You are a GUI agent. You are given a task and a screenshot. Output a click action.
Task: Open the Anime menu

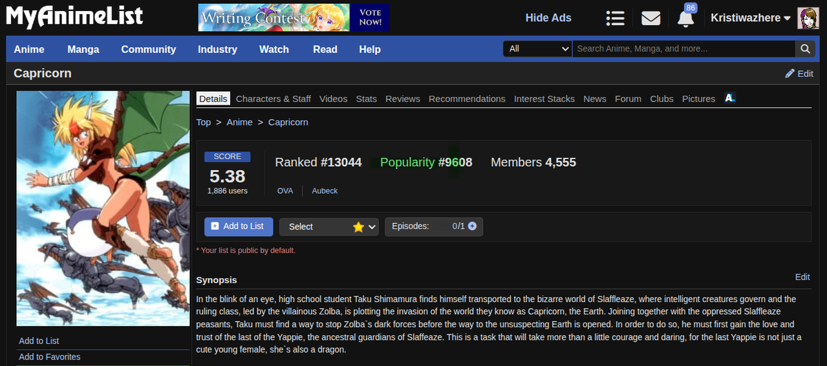click(29, 49)
